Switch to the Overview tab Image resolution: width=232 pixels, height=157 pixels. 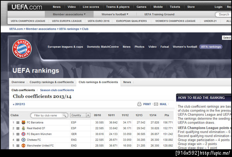click(x=18, y=82)
